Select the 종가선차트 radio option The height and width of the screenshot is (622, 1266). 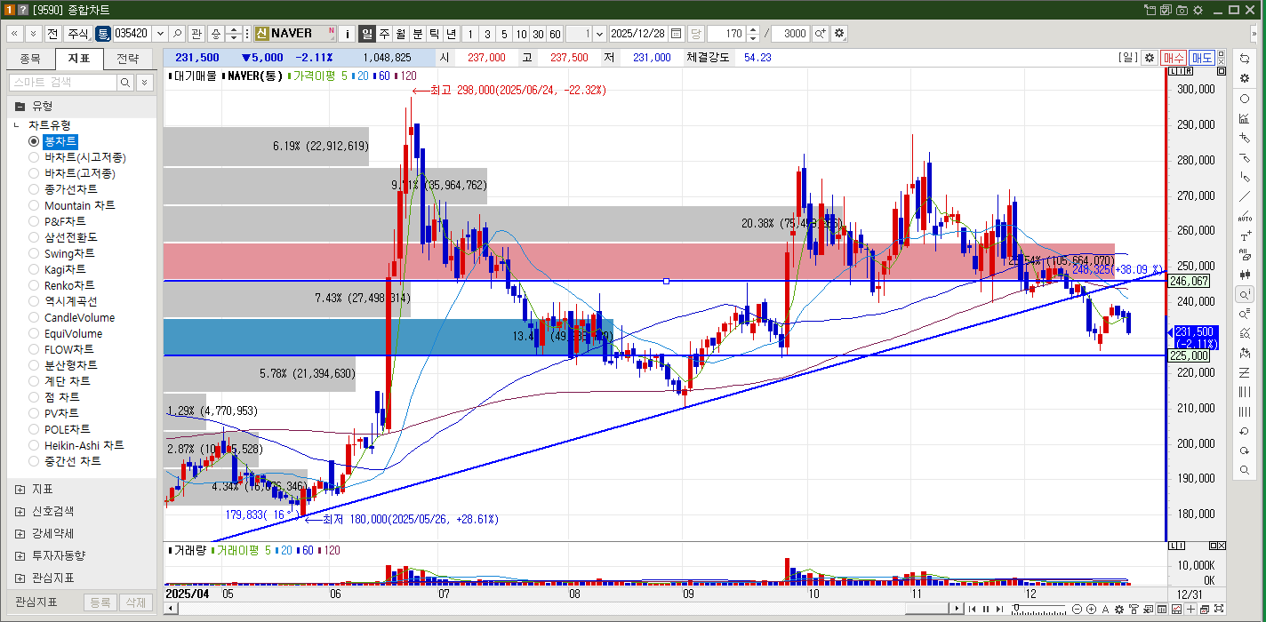click(x=34, y=189)
